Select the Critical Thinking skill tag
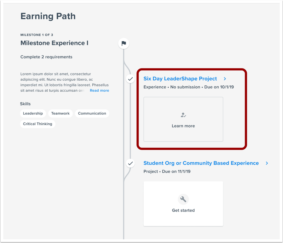The width and height of the screenshot is (283, 243). (x=38, y=124)
